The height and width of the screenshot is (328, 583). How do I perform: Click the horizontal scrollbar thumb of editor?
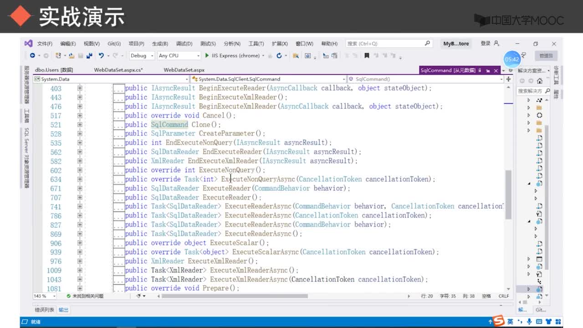235,296
